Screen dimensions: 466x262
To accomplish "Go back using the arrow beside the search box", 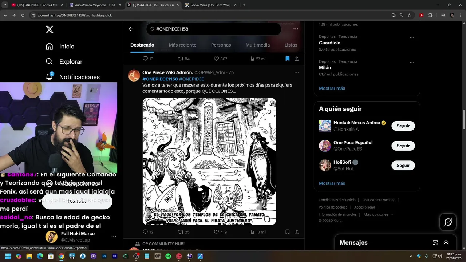I will point(131,29).
